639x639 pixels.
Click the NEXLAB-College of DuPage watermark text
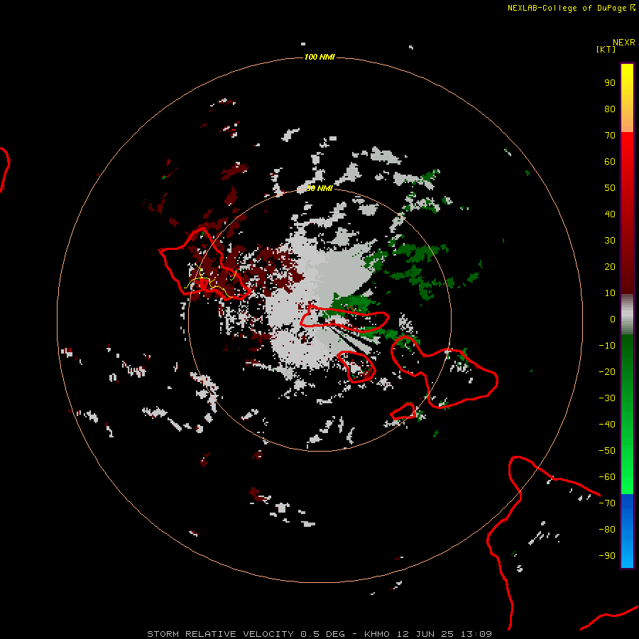(x=571, y=8)
